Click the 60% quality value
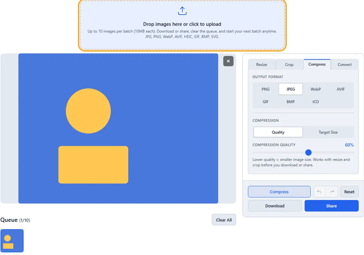Image resolution: width=364 pixels, height=255 pixels. click(x=349, y=145)
